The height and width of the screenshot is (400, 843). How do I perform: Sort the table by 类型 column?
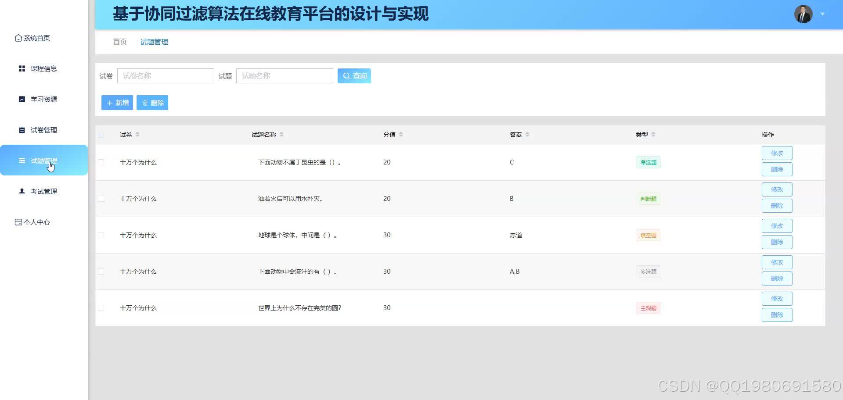(x=655, y=135)
